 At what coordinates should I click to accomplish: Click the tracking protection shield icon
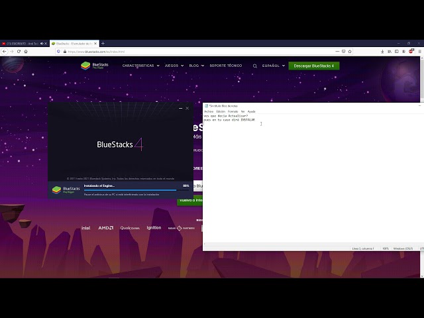[58, 52]
